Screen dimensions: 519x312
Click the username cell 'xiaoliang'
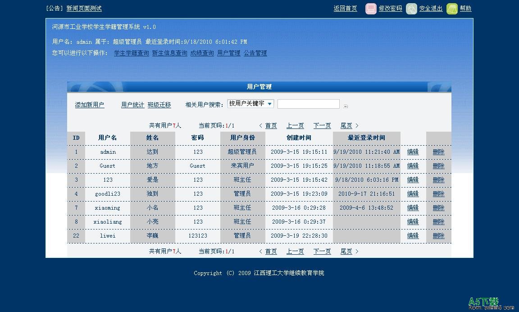click(x=108, y=222)
